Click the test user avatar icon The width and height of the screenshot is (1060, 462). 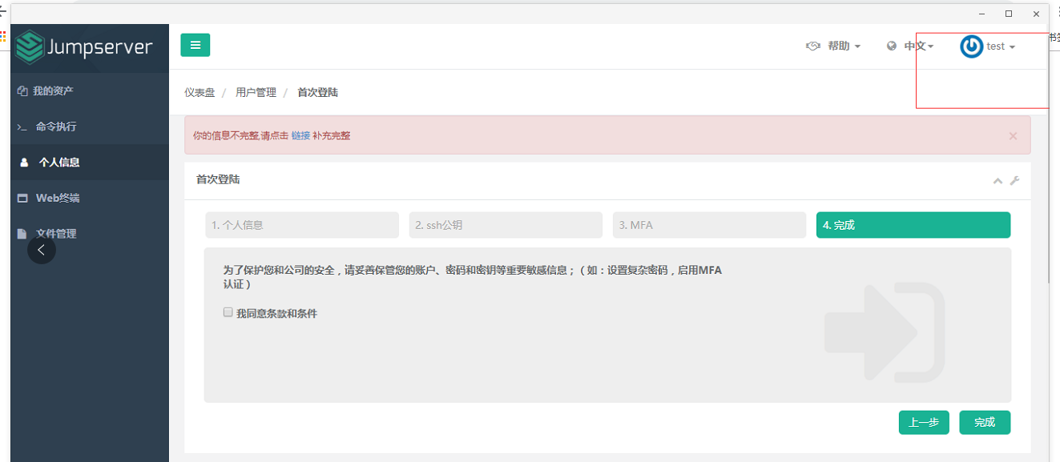[x=971, y=46]
